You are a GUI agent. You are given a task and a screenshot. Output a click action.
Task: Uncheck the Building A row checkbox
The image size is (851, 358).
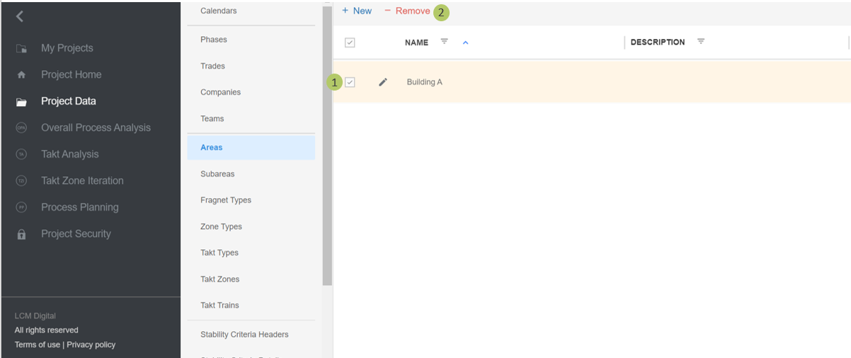click(x=350, y=82)
